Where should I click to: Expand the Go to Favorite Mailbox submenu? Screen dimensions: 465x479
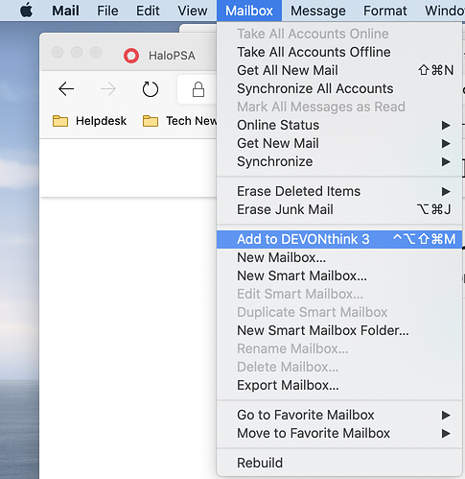339,415
